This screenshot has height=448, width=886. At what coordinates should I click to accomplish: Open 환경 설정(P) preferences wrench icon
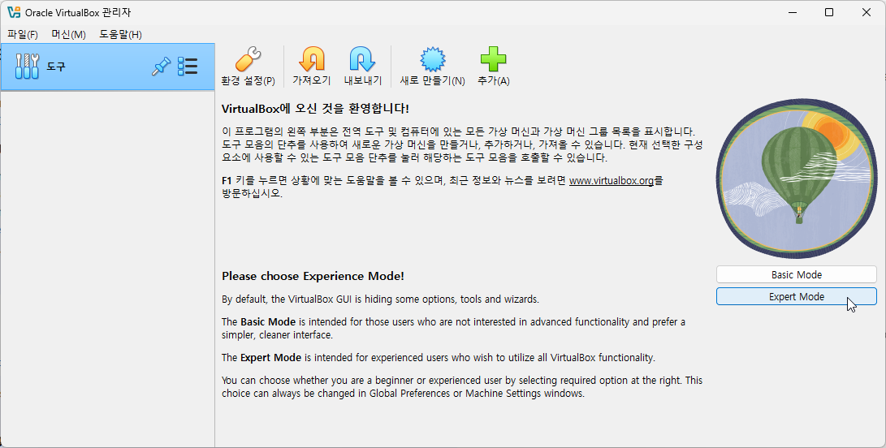pos(248,67)
